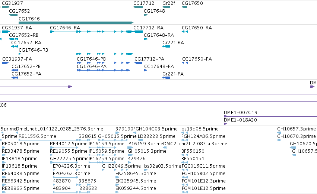Click EST RE11556.5prime label

[37, 136]
